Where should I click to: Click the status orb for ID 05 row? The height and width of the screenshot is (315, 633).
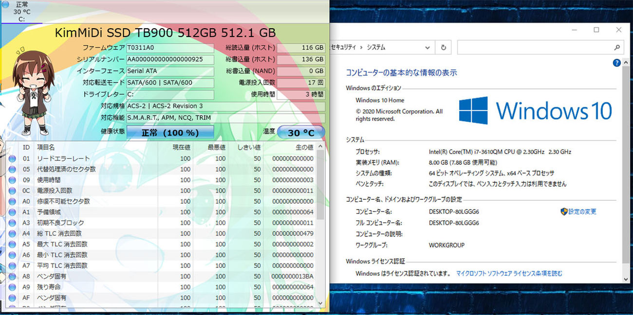click(12, 169)
